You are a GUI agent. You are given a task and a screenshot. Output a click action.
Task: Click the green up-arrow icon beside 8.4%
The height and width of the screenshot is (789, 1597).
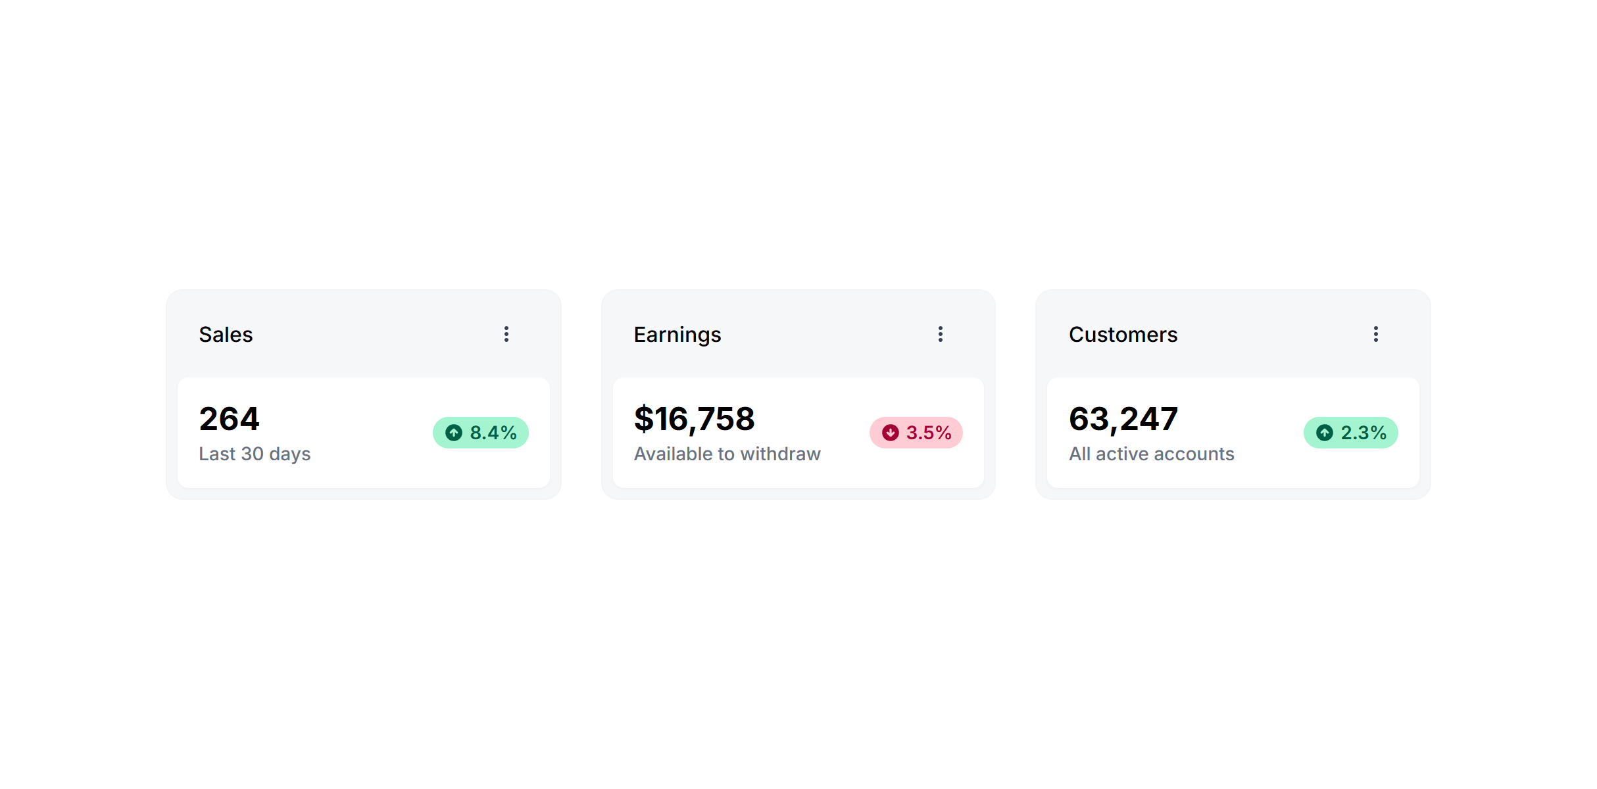tap(454, 433)
